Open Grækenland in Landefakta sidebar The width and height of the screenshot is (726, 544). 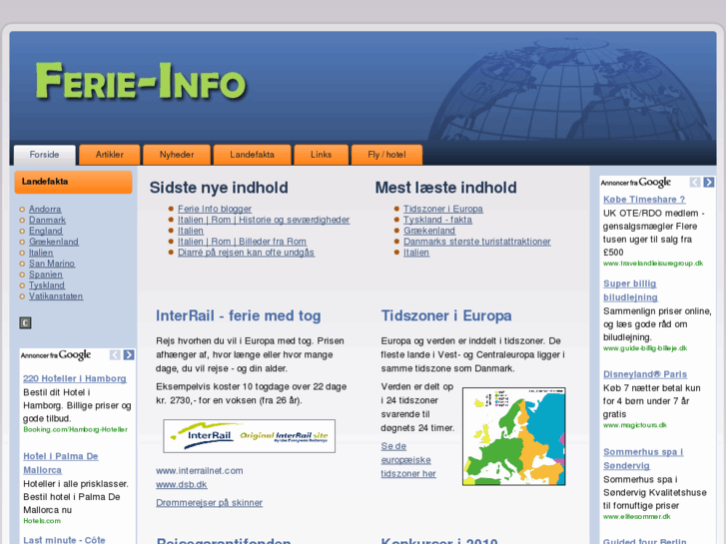click(54, 242)
